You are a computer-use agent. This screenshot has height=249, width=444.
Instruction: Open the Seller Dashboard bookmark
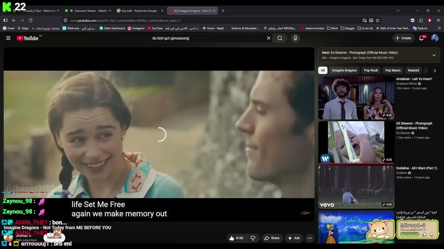tap(112, 28)
